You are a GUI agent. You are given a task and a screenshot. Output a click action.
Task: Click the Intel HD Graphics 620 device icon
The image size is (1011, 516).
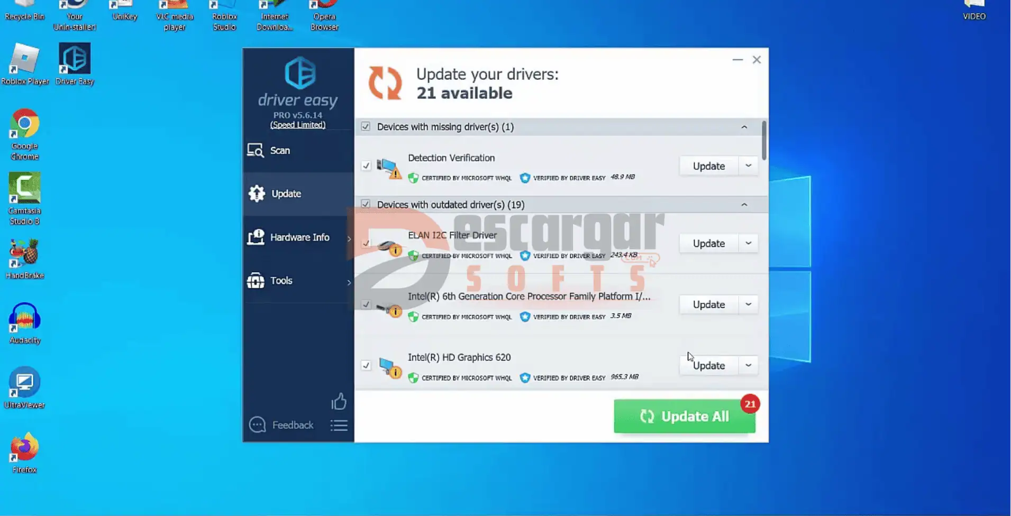coord(390,367)
